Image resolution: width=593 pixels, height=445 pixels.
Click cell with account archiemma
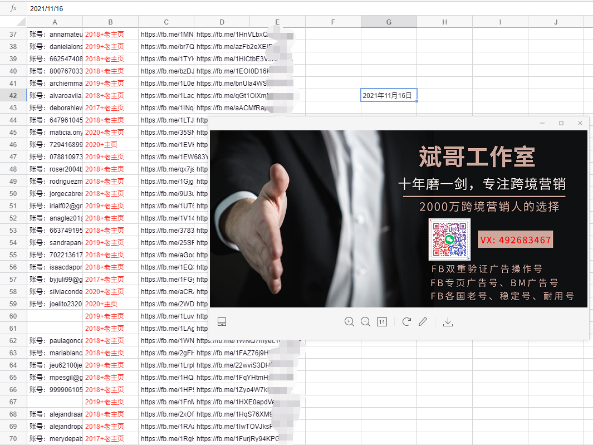click(55, 83)
